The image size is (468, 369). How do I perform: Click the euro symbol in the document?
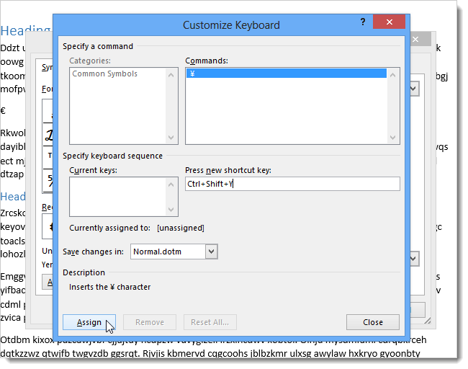click(x=3, y=111)
